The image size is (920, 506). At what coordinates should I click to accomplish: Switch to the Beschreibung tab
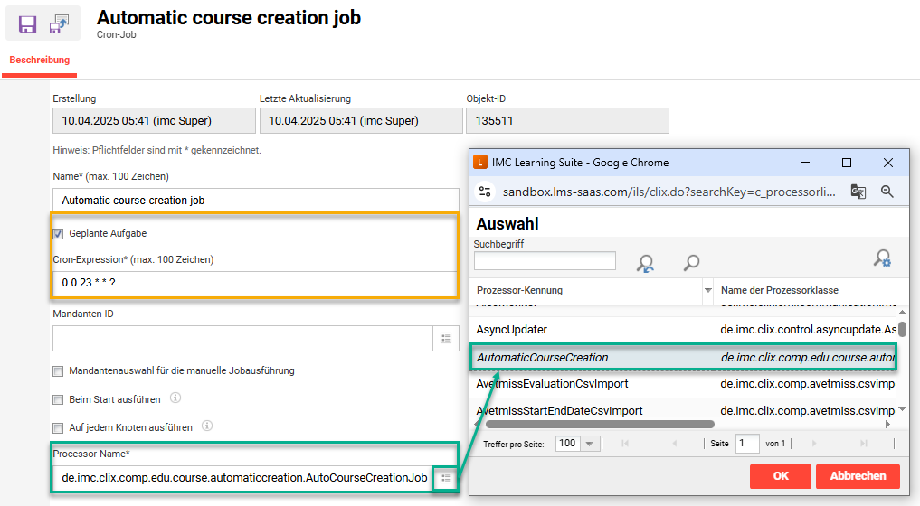pyautogui.click(x=39, y=61)
